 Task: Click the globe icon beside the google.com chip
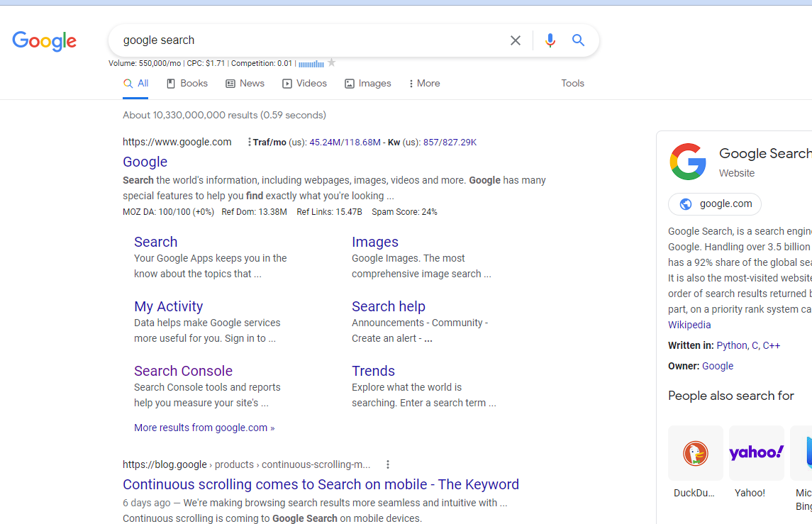coord(685,204)
